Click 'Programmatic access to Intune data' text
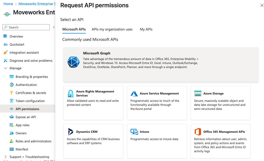The height and width of the screenshot is (161, 264). (x=154, y=139)
